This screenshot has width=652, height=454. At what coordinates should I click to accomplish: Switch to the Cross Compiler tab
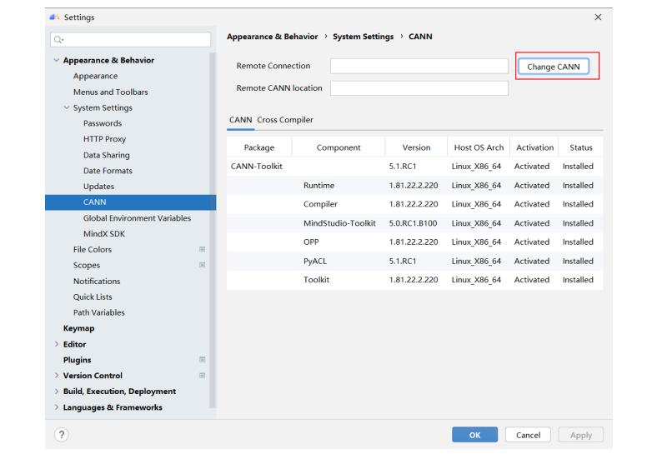click(283, 120)
